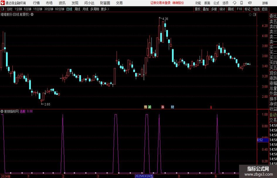Click the 游客 guest account label
Image resolution: width=277 pixels, height=178 pixels.
tap(265, 3)
